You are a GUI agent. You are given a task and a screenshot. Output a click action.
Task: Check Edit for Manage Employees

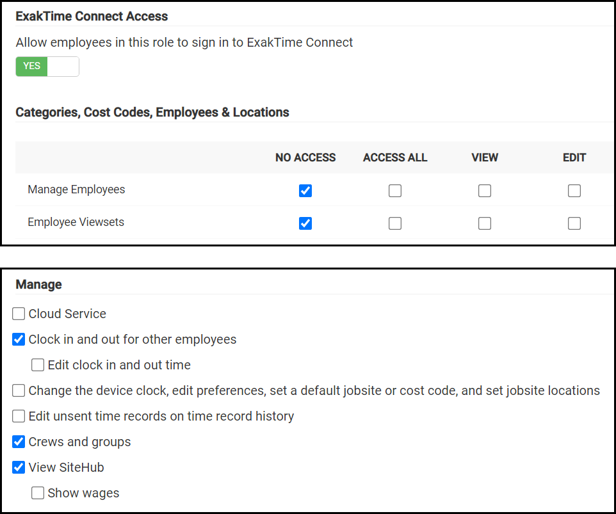tap(574, 191)
